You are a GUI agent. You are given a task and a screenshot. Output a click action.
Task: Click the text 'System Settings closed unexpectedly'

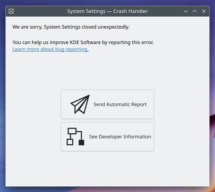point(87,27)
